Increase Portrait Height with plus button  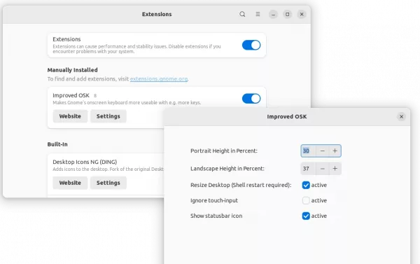(x=335, y=151)
